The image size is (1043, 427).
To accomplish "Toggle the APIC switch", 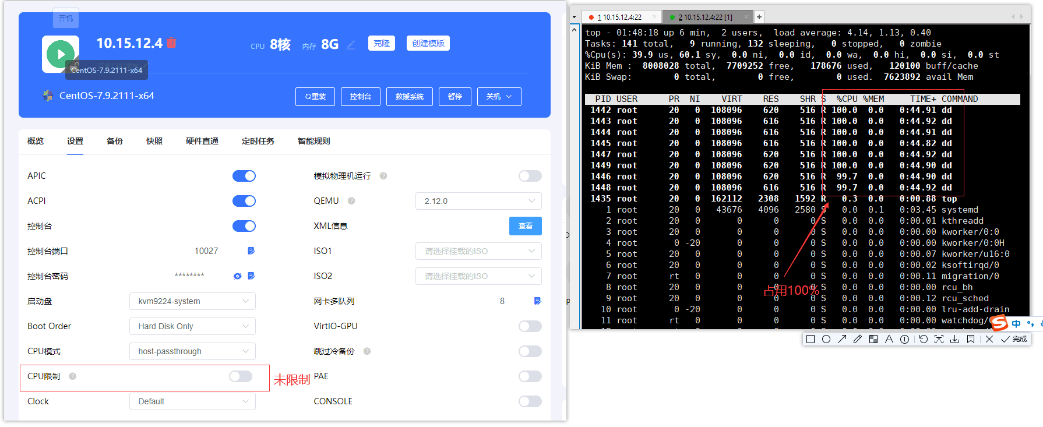I will point(244,176).
